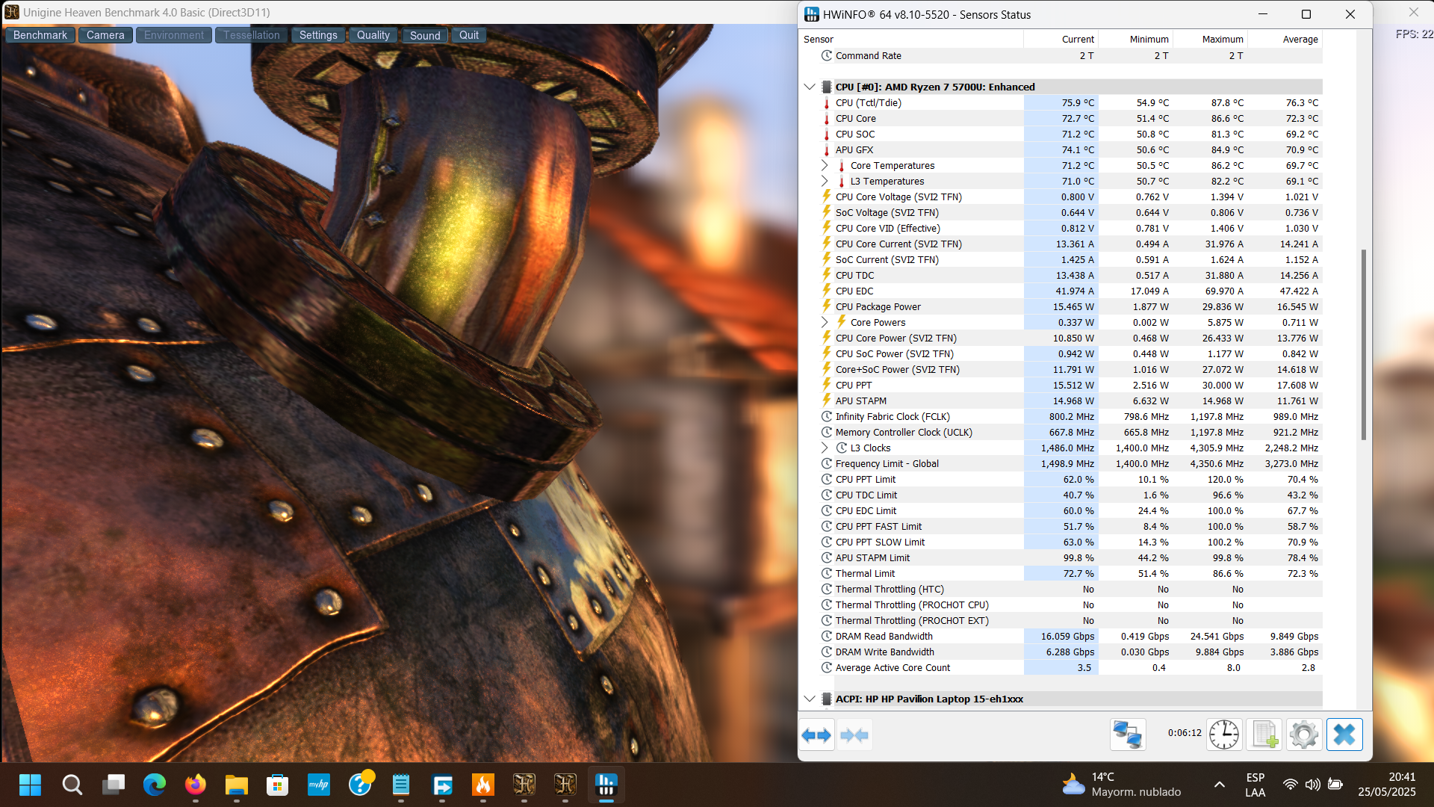Reset the timer with the clock icon
The image size is (1434, 807).
coord(1224,735)
